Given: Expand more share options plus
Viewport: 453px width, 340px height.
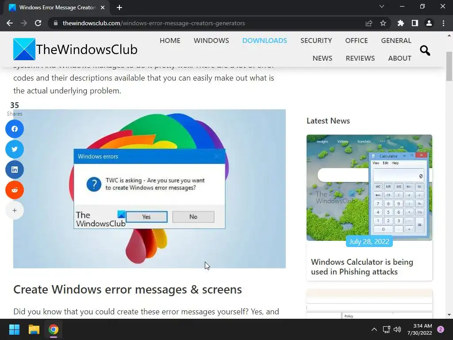Looking at the screenshot, I should (x=15, y=210).
